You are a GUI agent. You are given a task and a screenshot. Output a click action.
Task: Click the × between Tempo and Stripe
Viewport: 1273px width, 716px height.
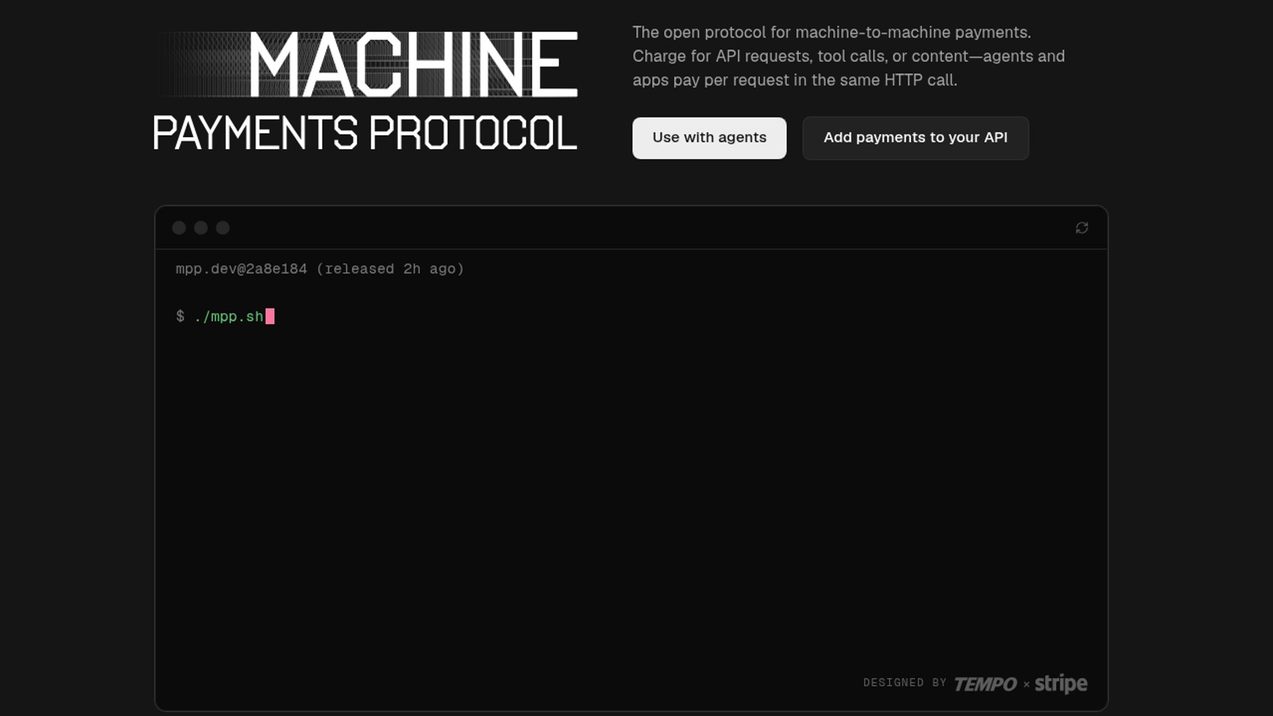pyautogui.click(x=1026, y=684)
